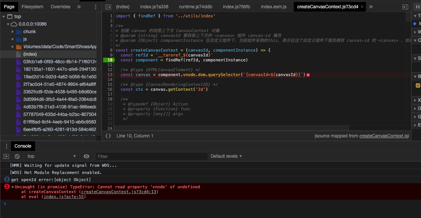
Task: Add a breakpoint on line 9 gutter
Action: 111,55
